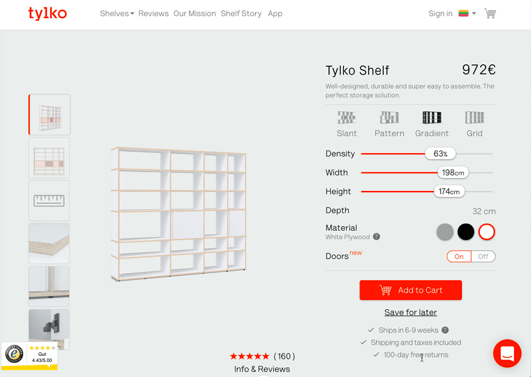Turn Doors option On
This screenshot has height=377, width=531.
[x=459, y=256]
